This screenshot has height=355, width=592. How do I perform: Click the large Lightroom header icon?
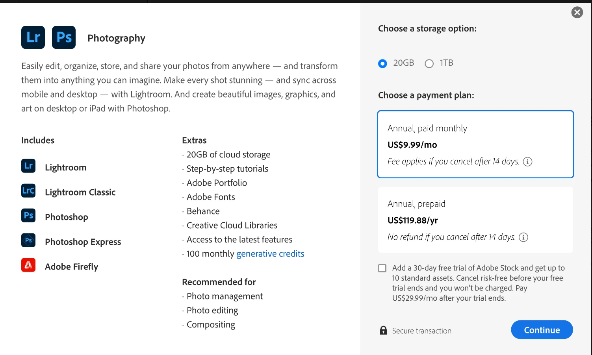33,37
